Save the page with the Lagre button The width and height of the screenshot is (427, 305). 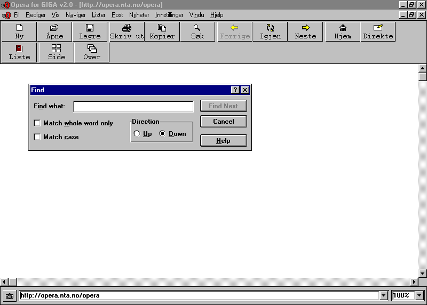click(x=90, y=32)
